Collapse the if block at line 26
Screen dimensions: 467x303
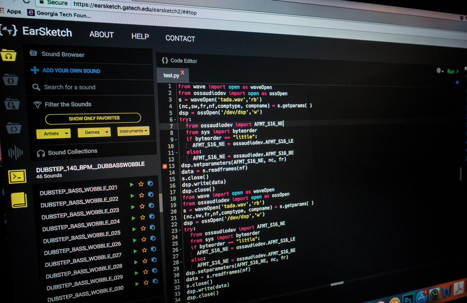[x=181, y=249]
